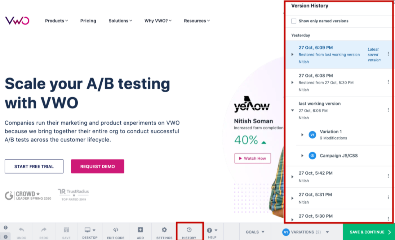395x240 pixels.
Task: Open options menu for 27 Oct, 6:09 PM version
Action: 388,54
